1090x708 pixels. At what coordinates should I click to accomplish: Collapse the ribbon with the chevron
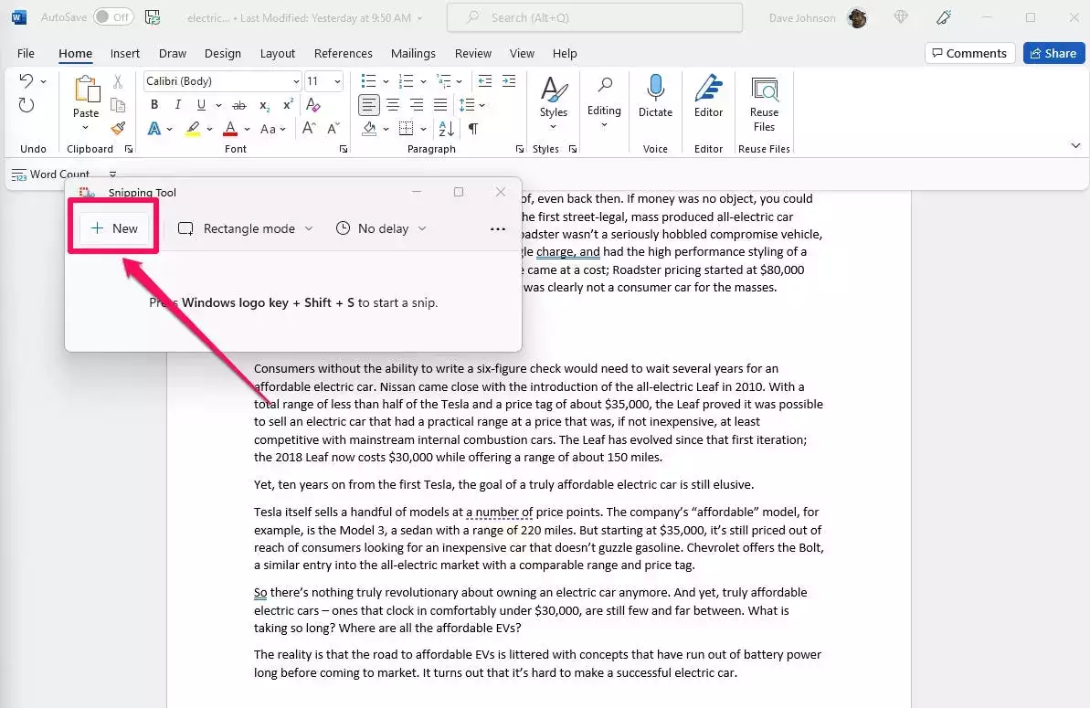[x=1075, y=146]
